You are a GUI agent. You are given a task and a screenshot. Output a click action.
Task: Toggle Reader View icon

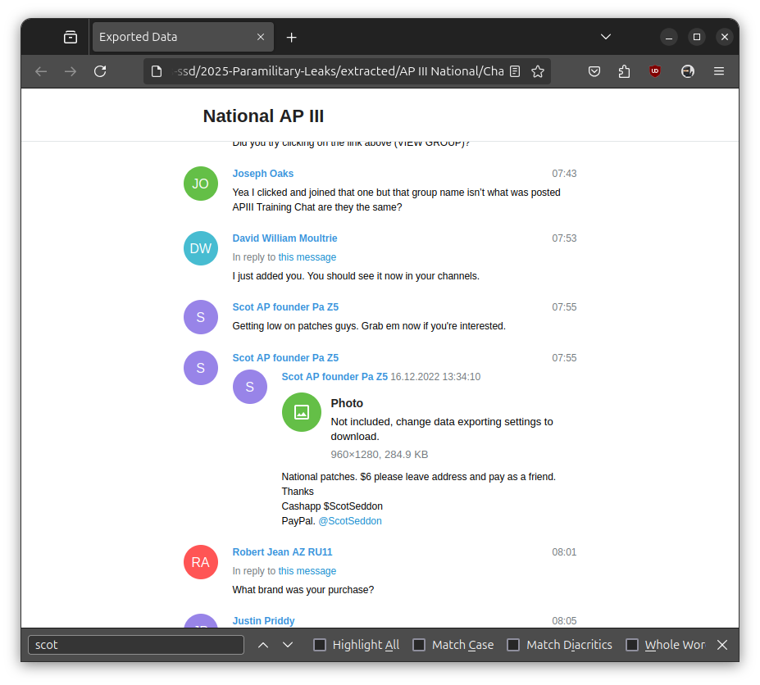coord(515,72)
